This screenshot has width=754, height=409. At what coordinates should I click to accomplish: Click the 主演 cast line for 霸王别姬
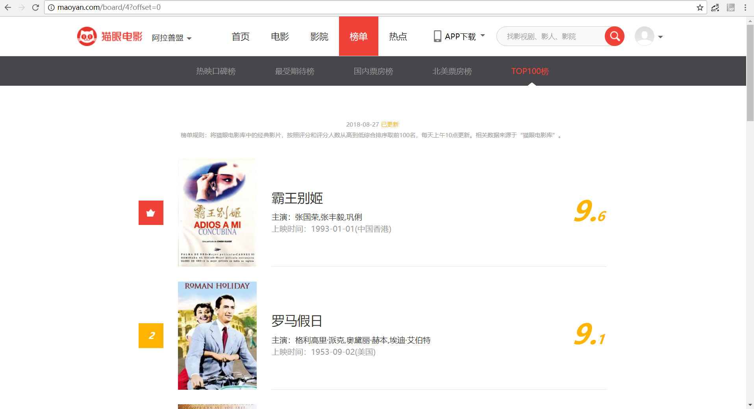coord(317,217)
